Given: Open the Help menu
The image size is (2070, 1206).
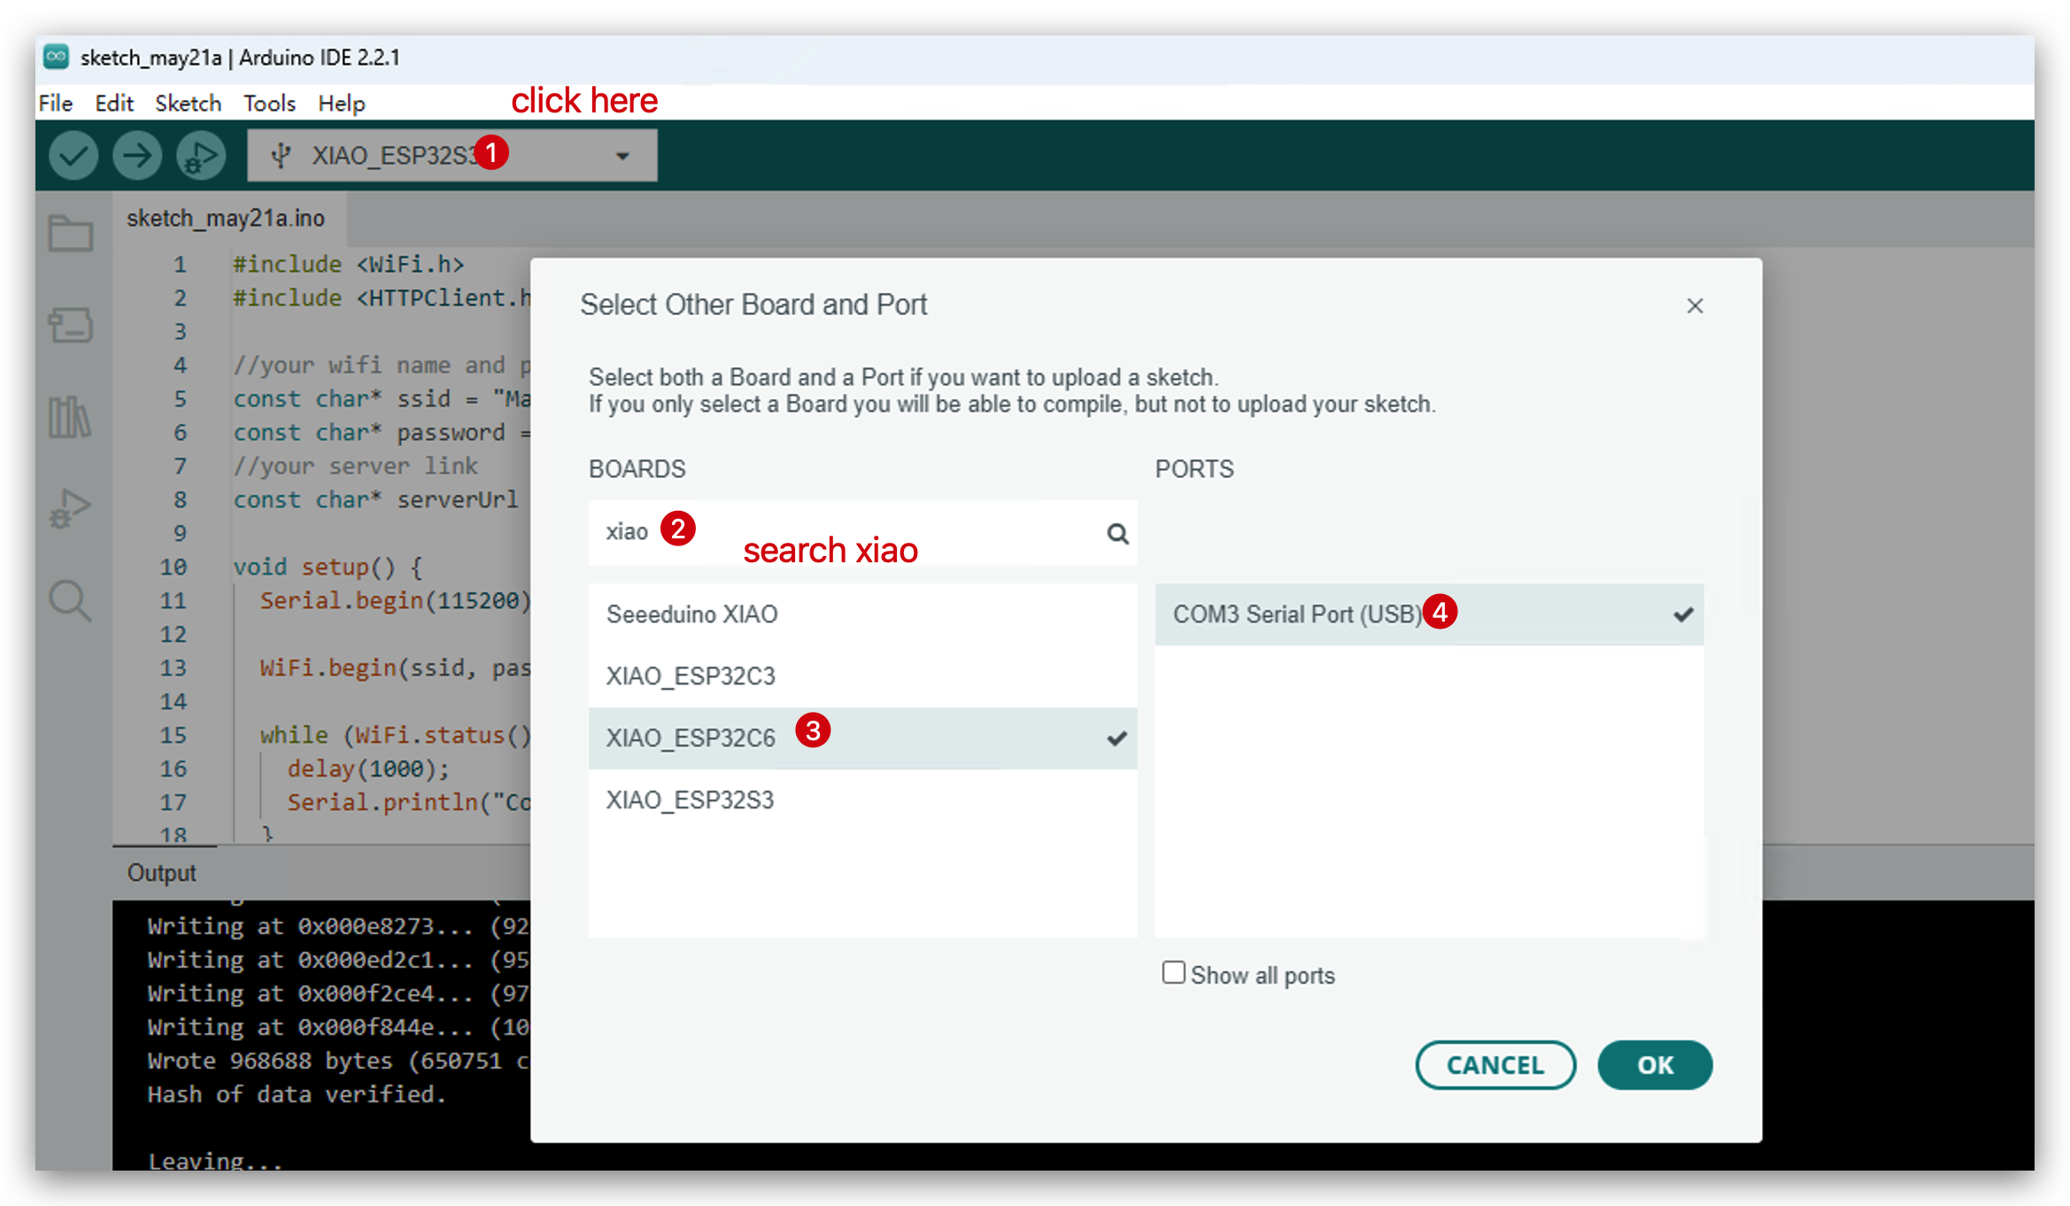Looking at the screenshot, I should click(x=342, y=104).
